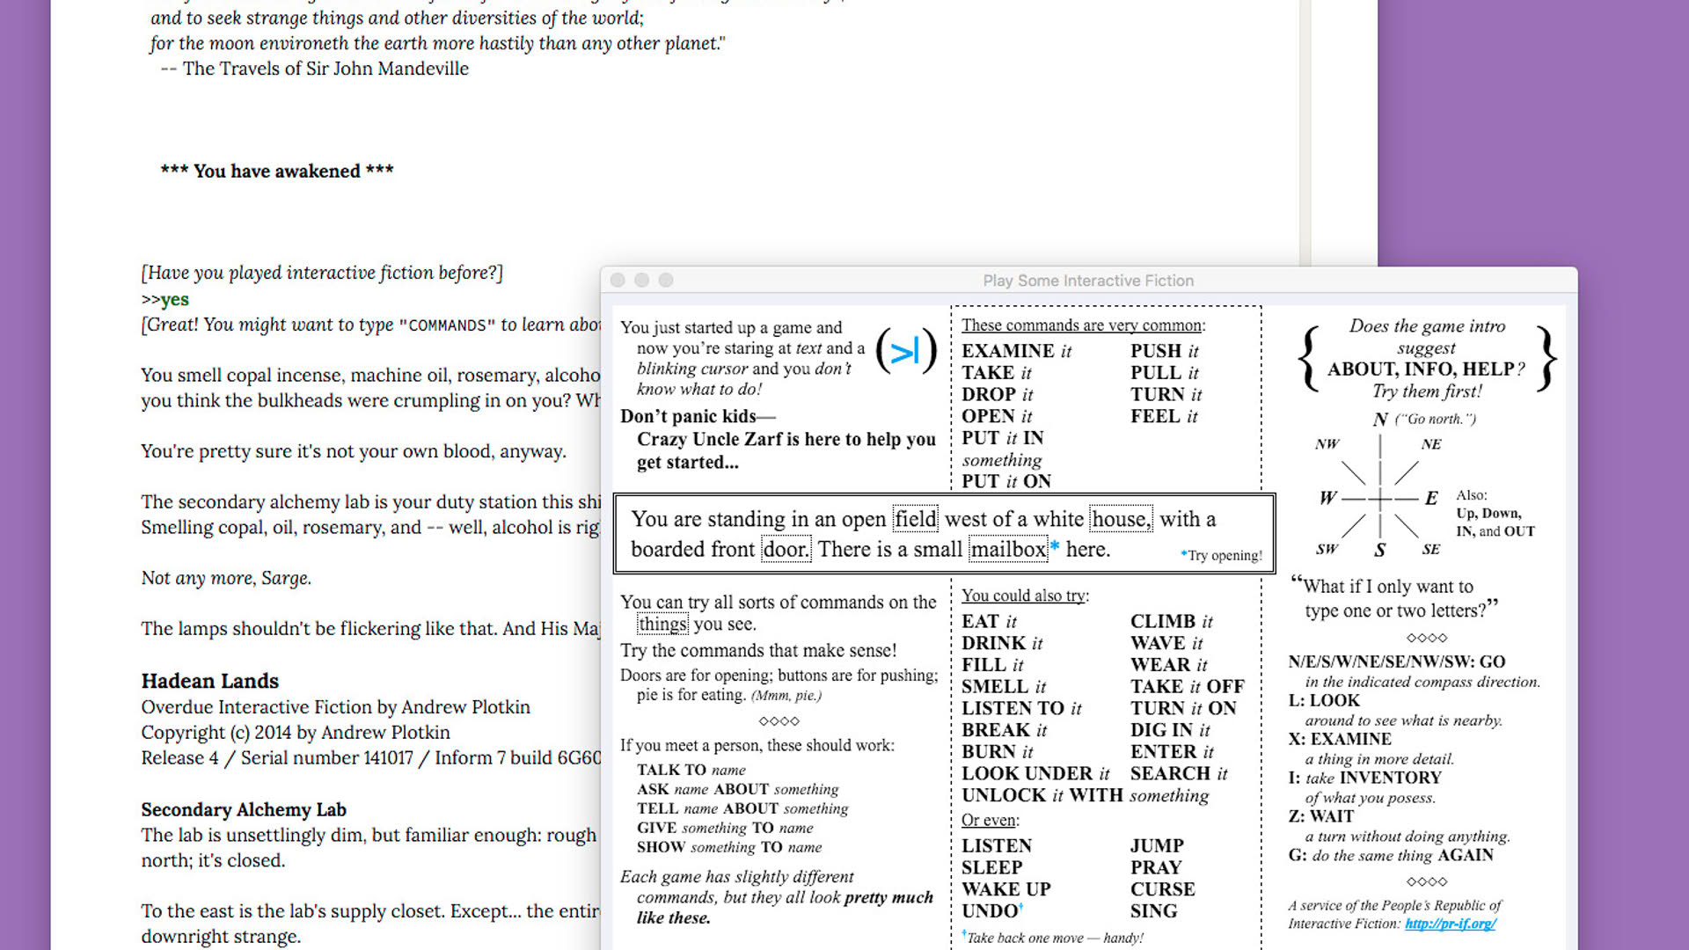This screenshot has width=1689, height=950.
Task: Click the boxed word 'door.' in the example
Action: point(786,550)
